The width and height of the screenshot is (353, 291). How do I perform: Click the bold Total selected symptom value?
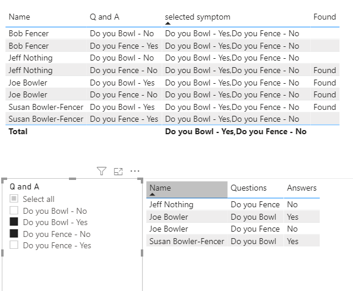(236, 131)
